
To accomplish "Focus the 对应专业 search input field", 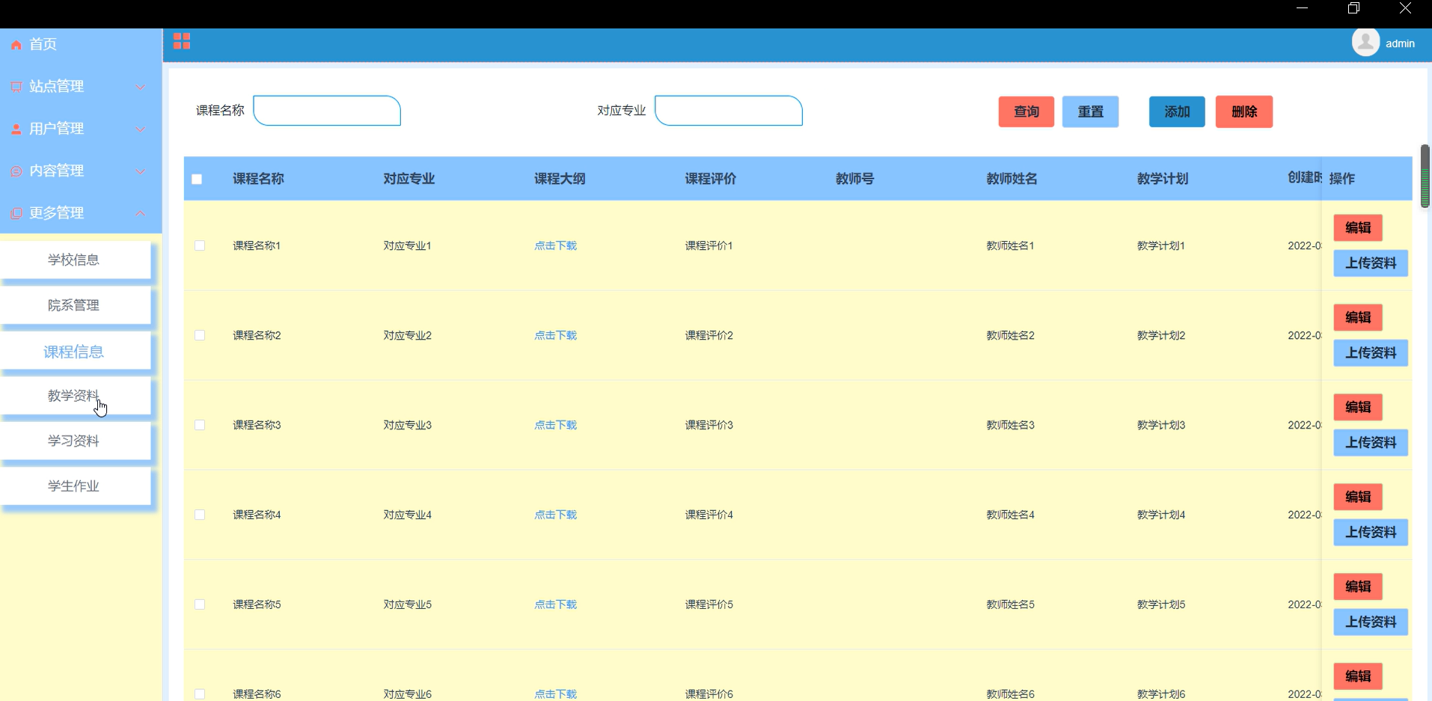I will (729, 111).
